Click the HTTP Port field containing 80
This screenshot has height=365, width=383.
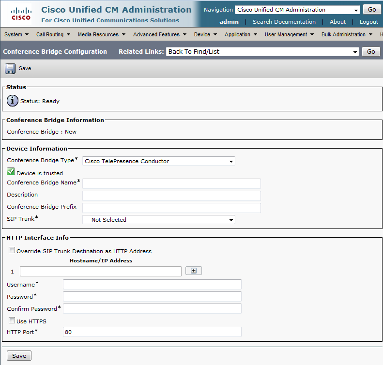152,332
